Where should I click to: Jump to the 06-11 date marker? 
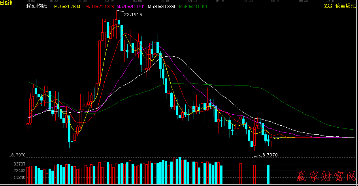tap(330, 1)
